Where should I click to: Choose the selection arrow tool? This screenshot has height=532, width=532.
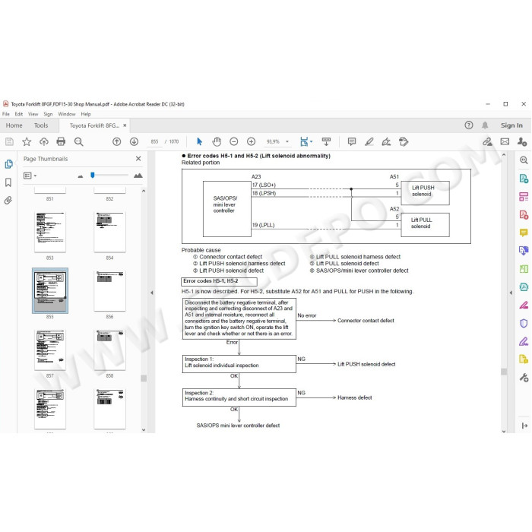pyautogui.click(x=199, y=141)
